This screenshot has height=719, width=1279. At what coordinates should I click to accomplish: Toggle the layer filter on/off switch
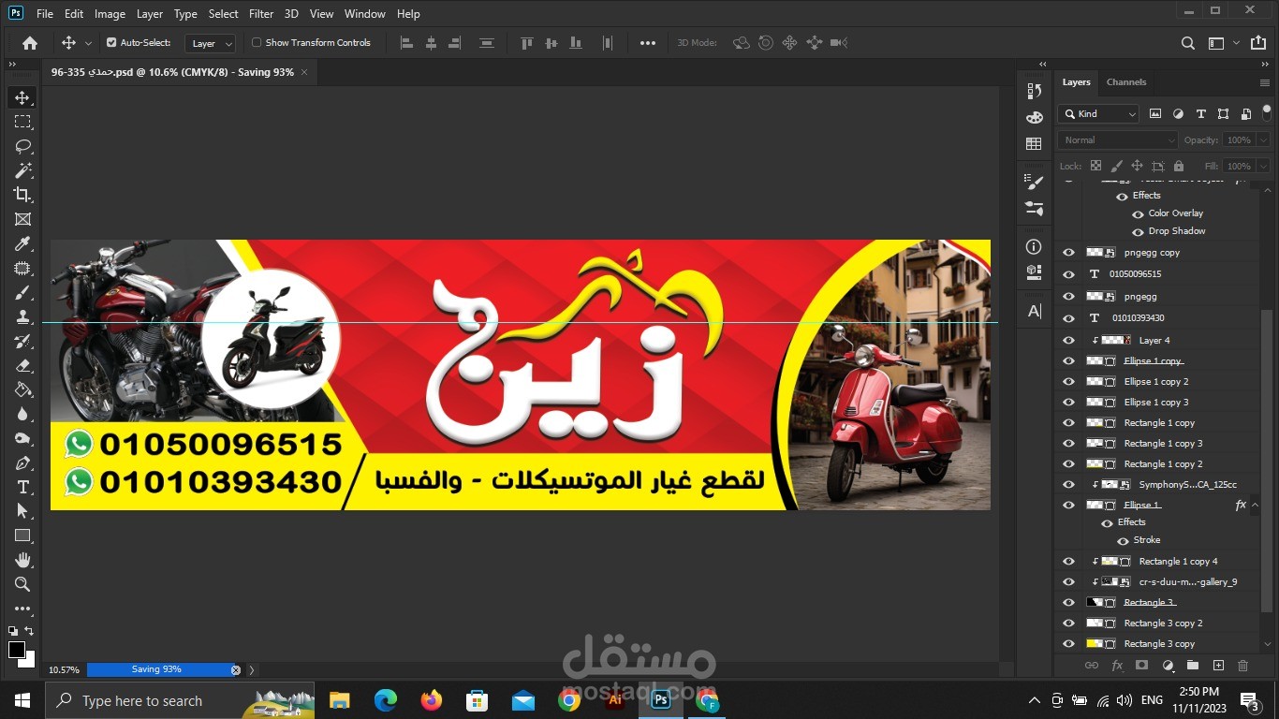point(1267,113)
